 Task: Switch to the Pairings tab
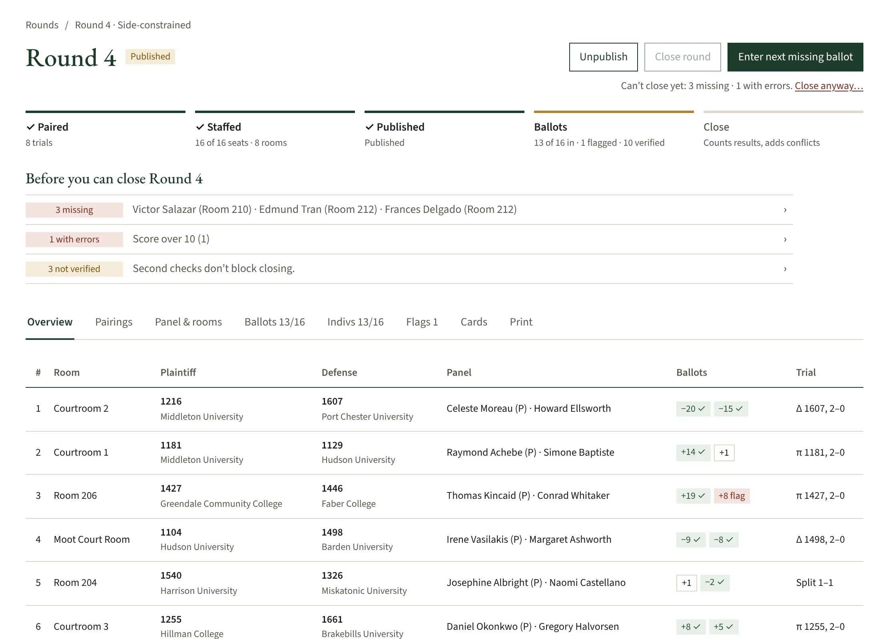click(114, 322)
